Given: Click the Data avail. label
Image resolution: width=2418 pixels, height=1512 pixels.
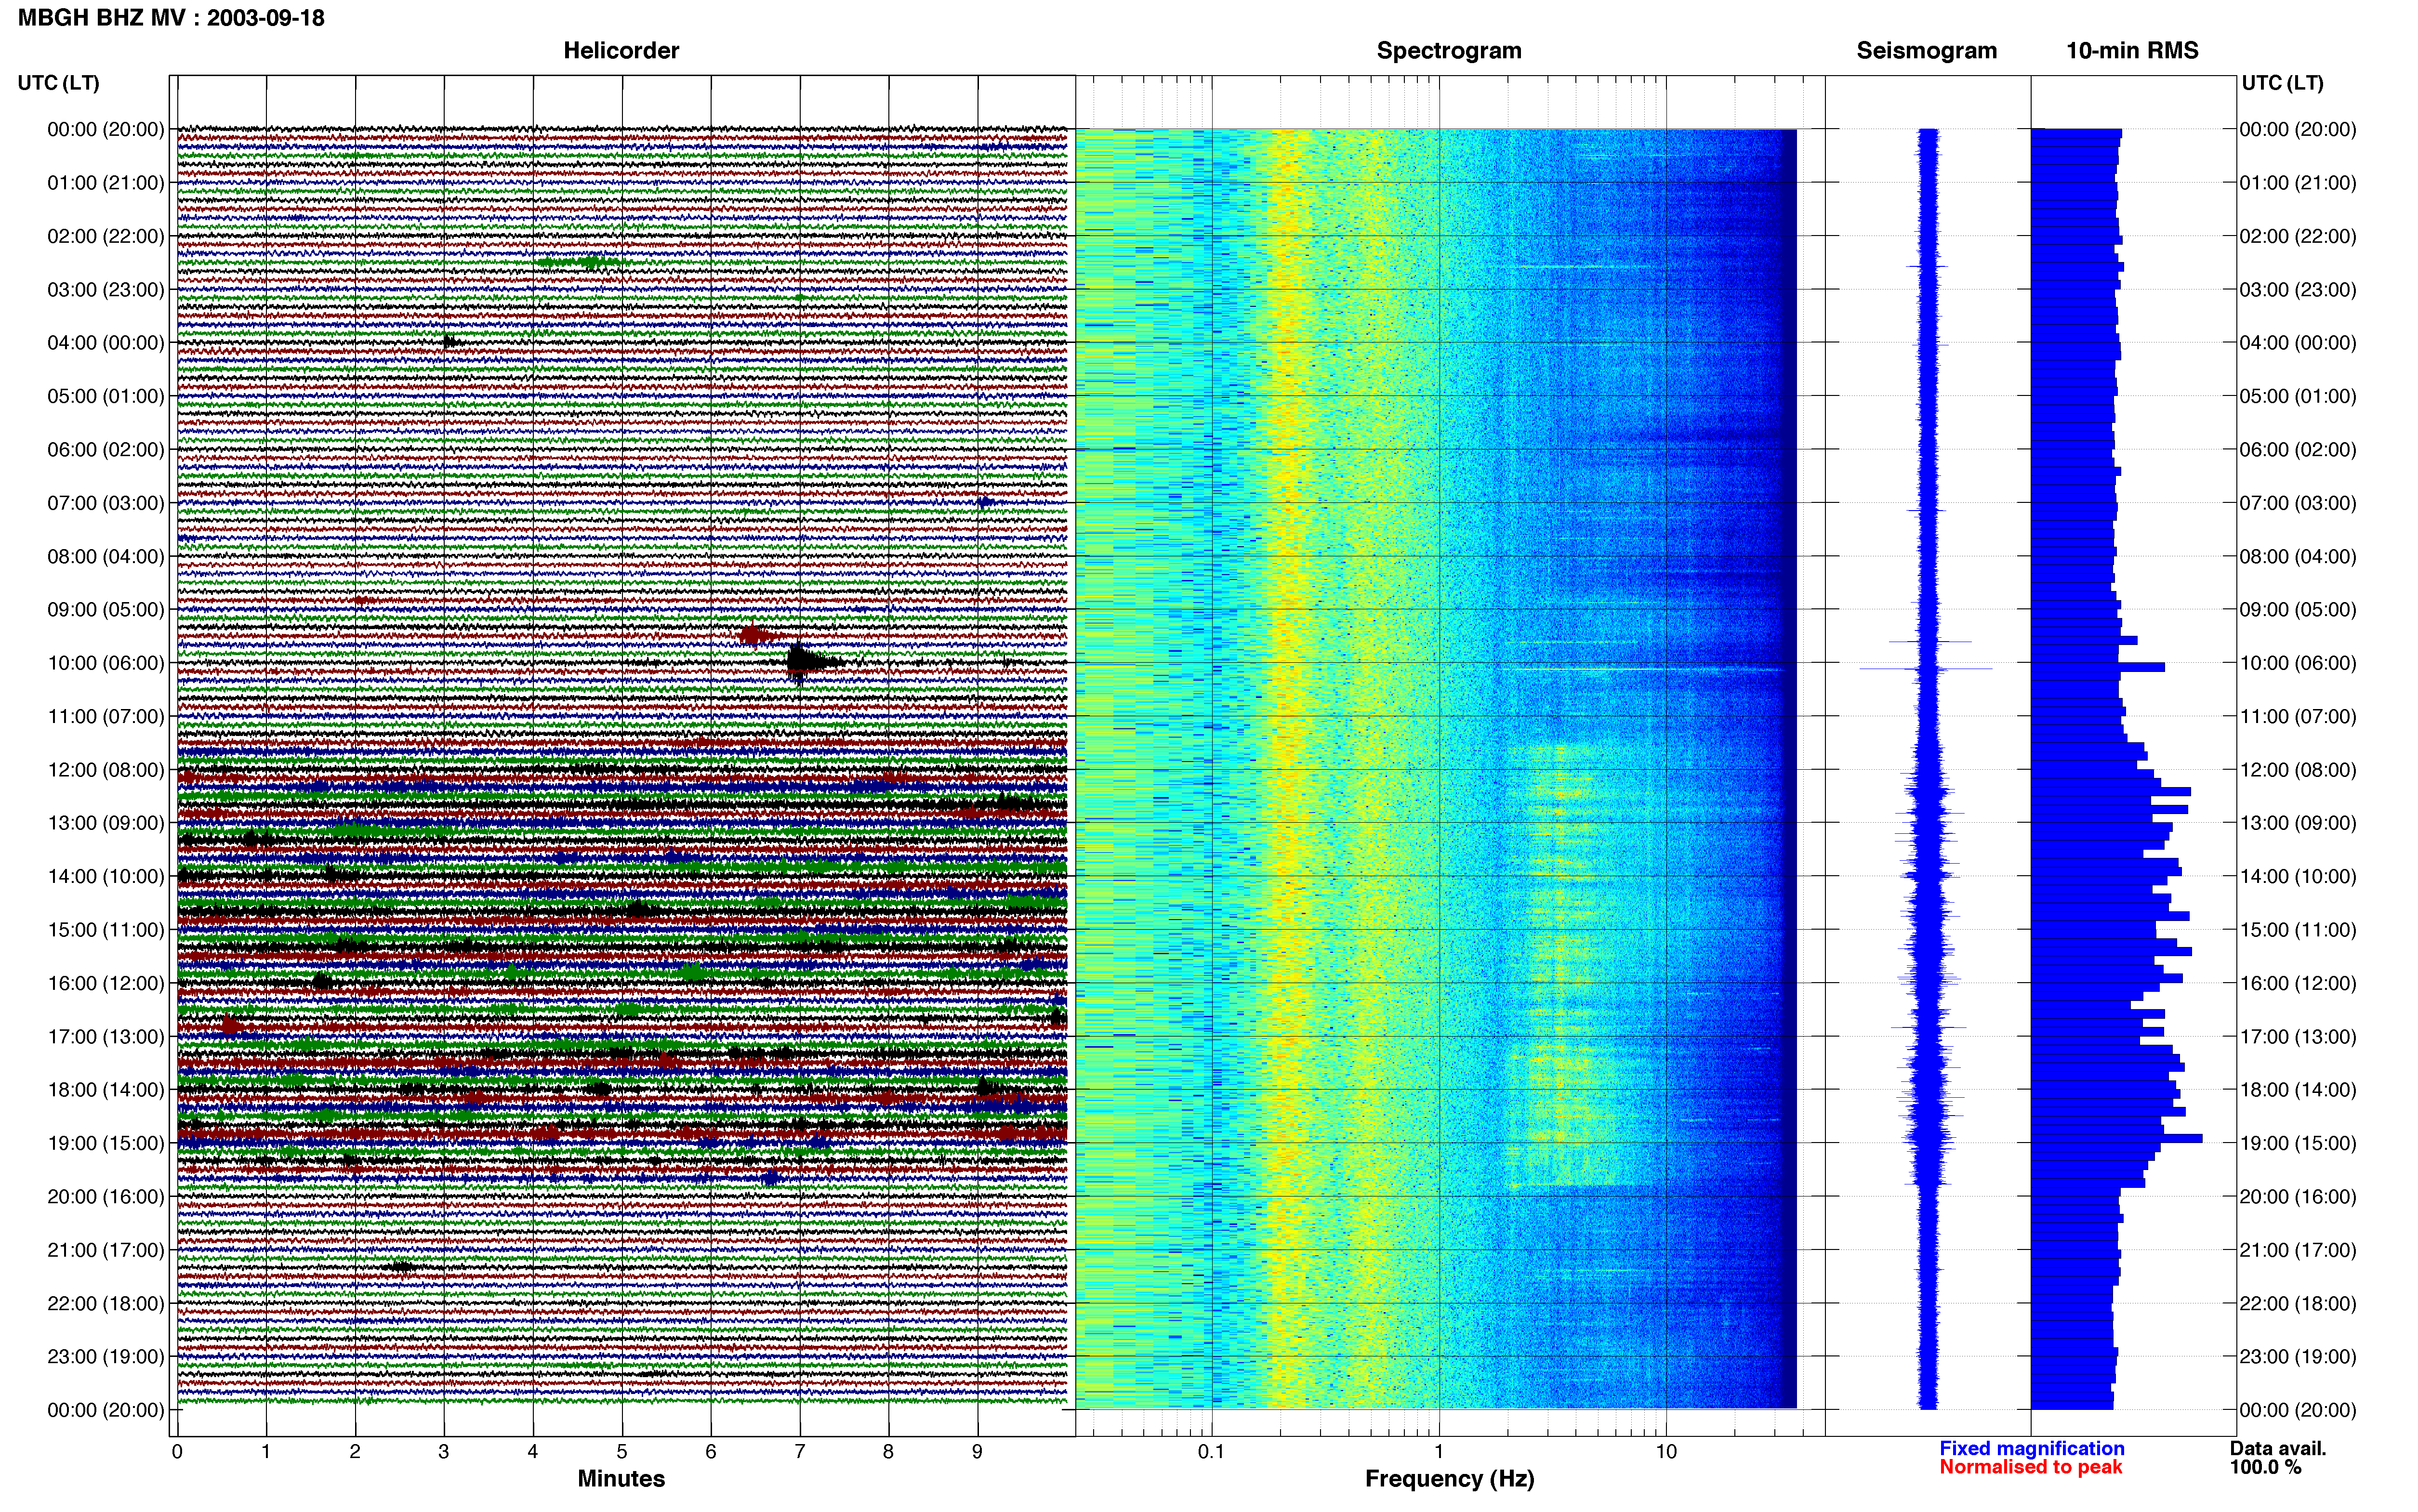Looking at the screenshot, I should (x=2278, y=1448).
